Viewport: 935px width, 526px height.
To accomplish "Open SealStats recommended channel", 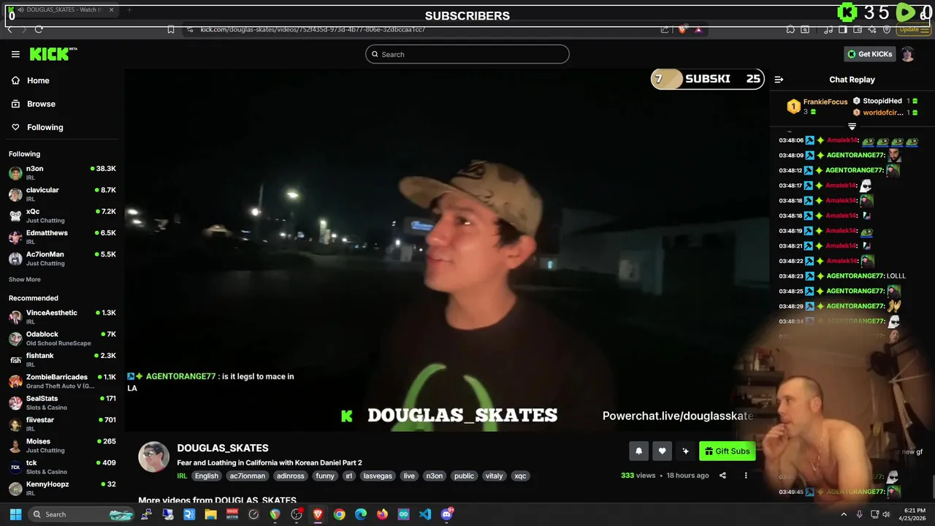I will [x=62, y=403].
